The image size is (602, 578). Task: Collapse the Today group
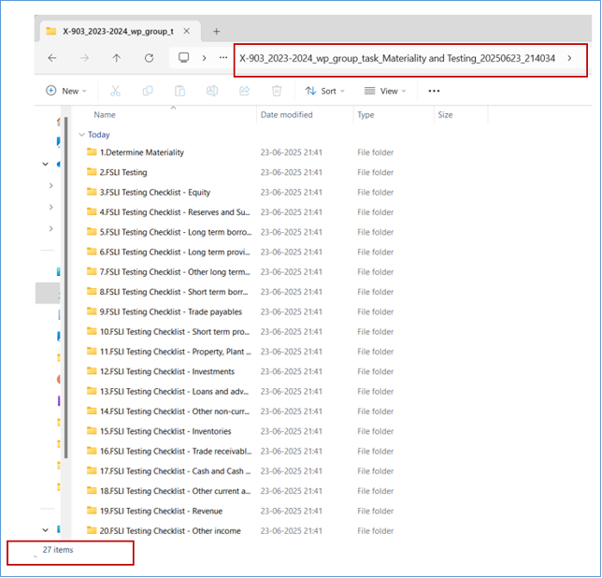82,135
